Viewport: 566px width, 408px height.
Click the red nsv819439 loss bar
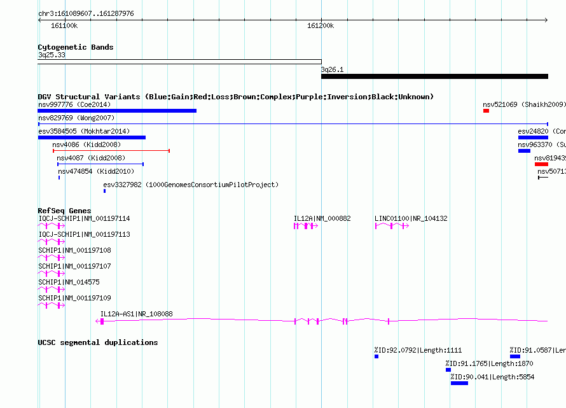click(x=541, y=164)
